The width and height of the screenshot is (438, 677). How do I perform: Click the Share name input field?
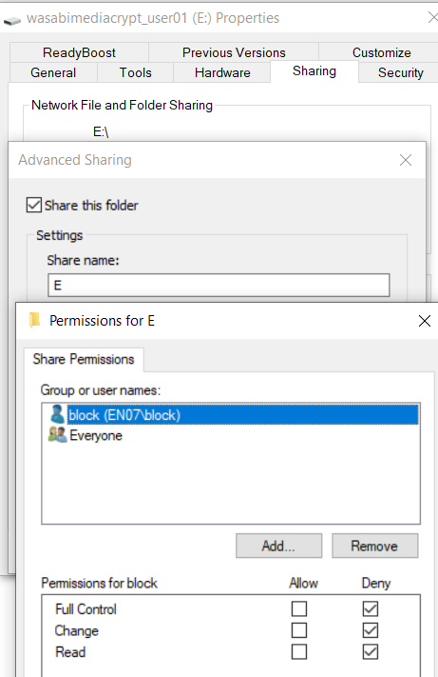coord(219,285)
